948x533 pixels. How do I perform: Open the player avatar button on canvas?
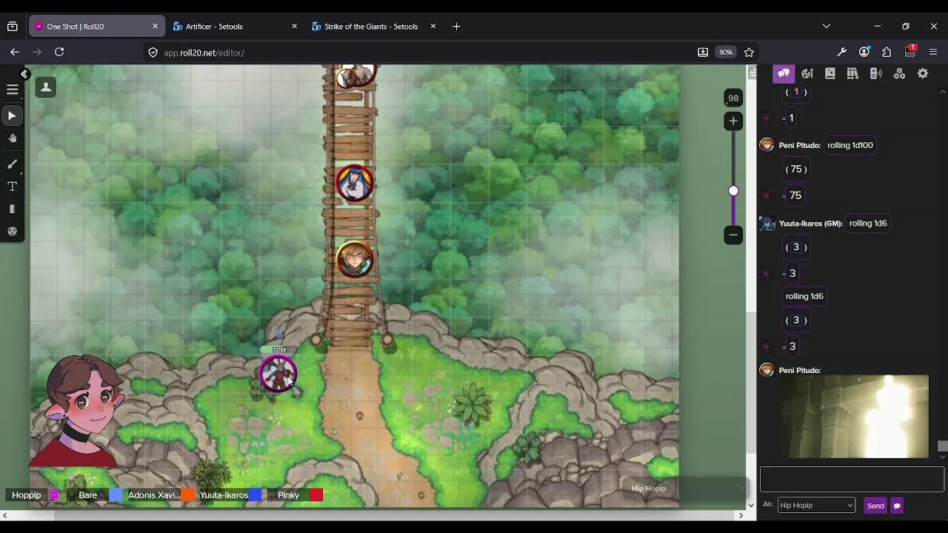(46, 87)
